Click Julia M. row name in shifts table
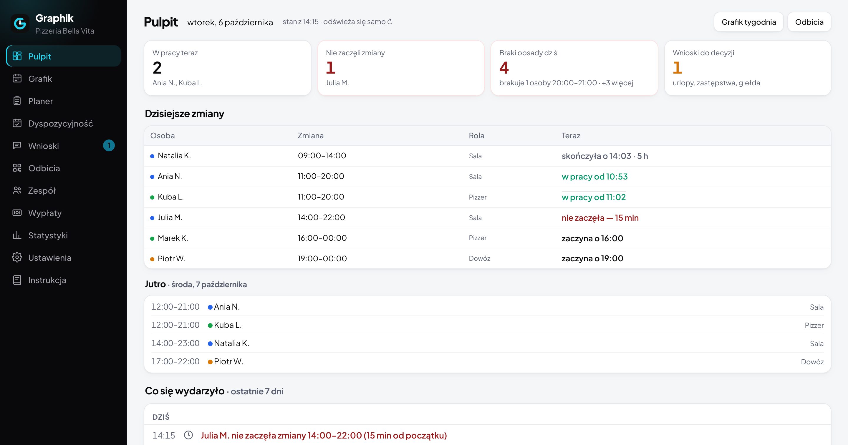This screenshot has height=445, width=848. [170, 217]
